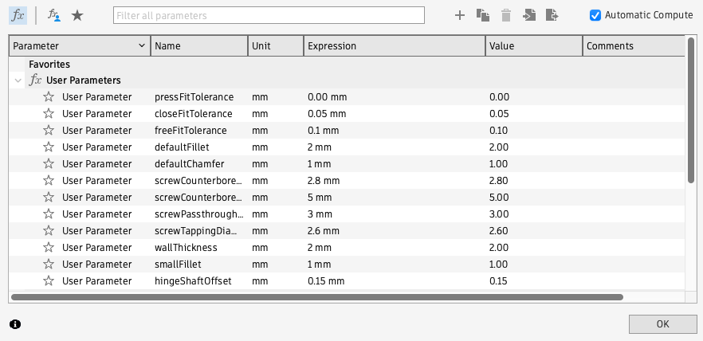Favorite the defaultFillet parameter star
703x341 pixels.
[49, 147]
